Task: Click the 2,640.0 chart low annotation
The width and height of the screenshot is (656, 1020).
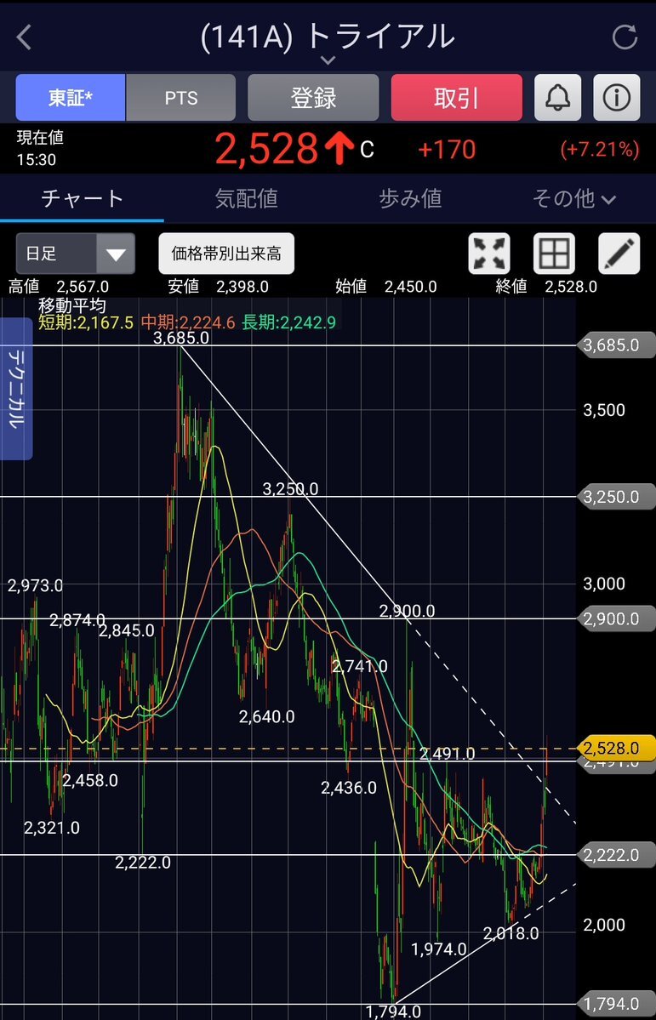Action: click(267, 717)
